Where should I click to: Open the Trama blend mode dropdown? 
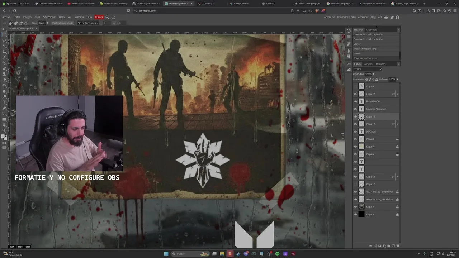[368, 69]
